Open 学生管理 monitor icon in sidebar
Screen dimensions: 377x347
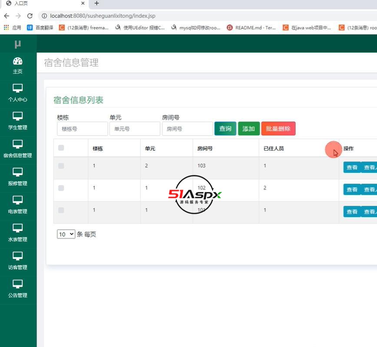click(17, 116)
